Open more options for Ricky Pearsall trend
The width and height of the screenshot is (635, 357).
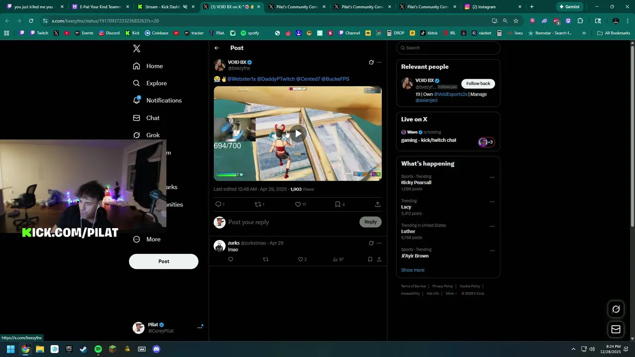point(492,177)
